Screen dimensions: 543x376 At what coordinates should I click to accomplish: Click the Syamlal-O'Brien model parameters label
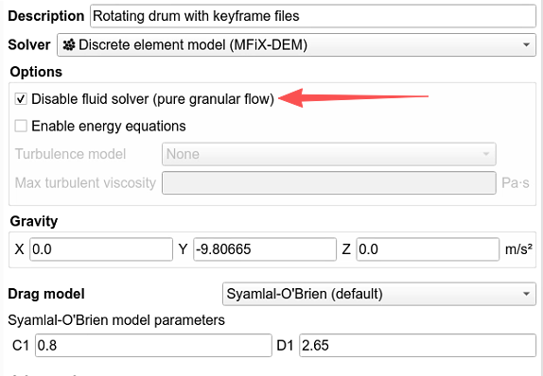tap(116, 320)
